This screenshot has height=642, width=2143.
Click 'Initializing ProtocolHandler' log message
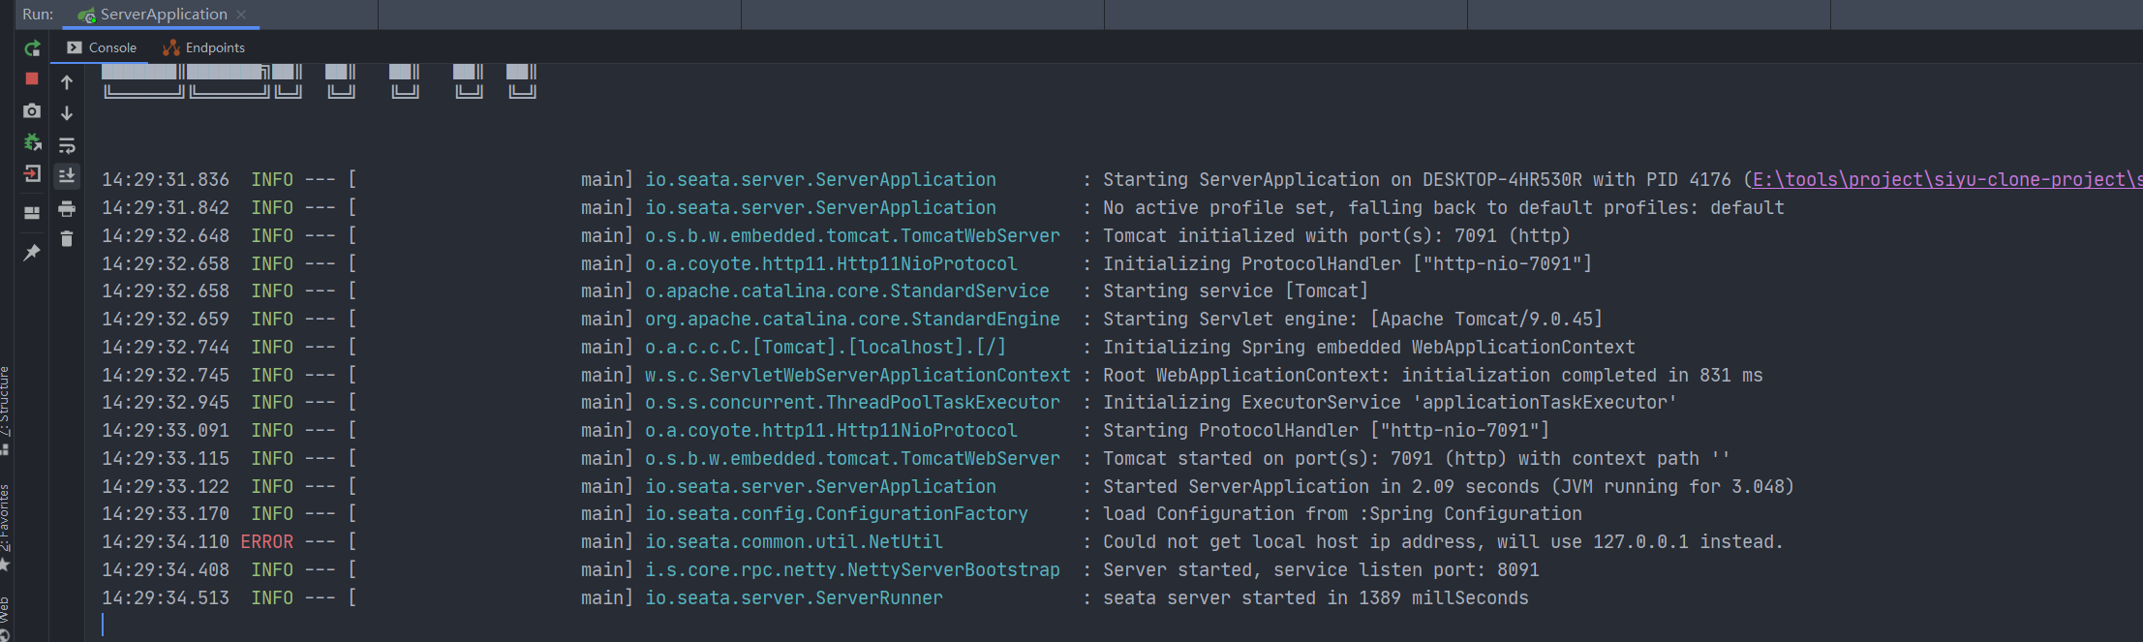coord(1348,263)
